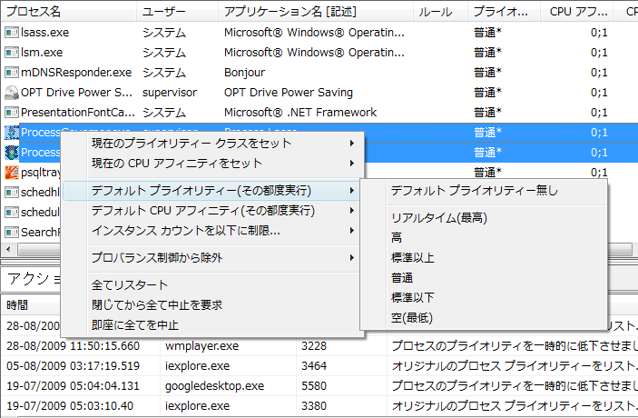638x418 pixels.
Task: Pick デフォルト プライオリティー無し option
Action: 474,191
